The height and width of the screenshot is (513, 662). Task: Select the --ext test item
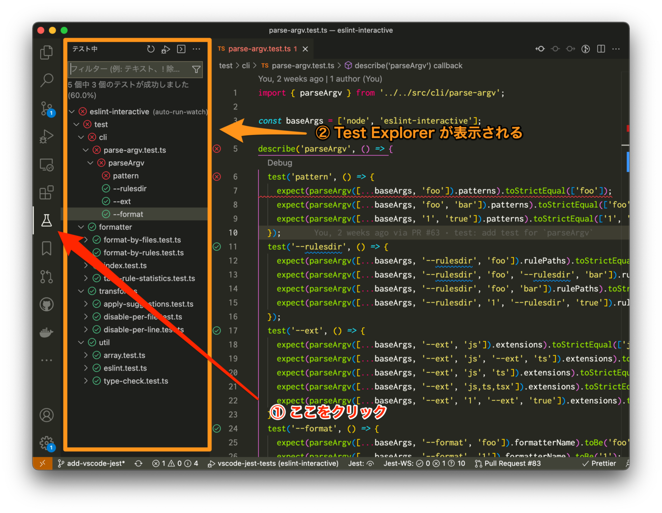[122, 201]
